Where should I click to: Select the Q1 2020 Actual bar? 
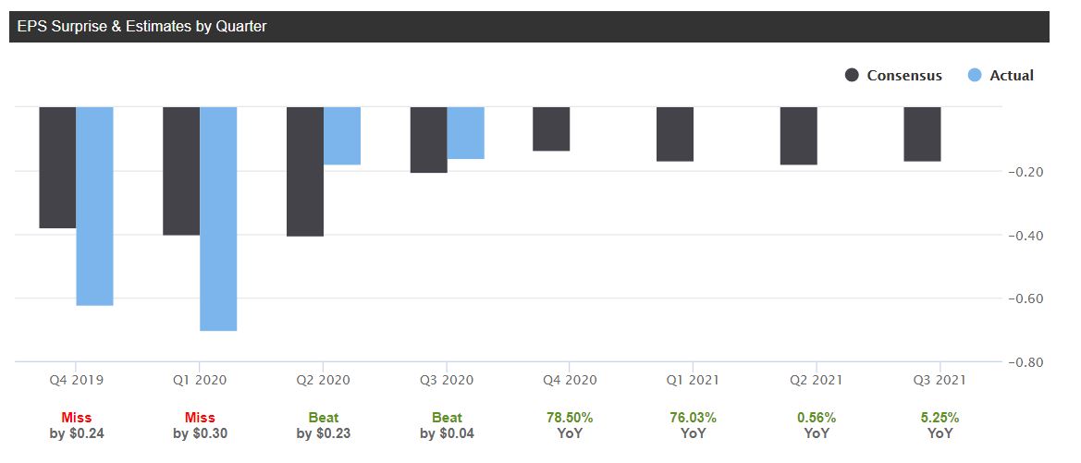coord(218,218)
